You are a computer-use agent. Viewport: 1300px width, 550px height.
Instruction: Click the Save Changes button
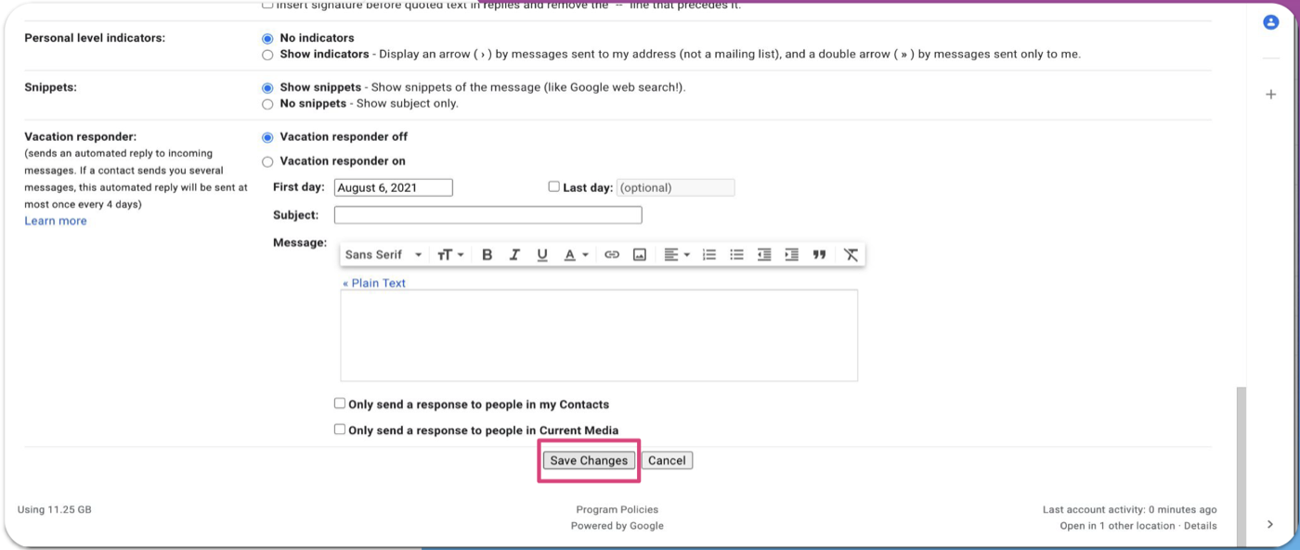[x=589, y=460]
